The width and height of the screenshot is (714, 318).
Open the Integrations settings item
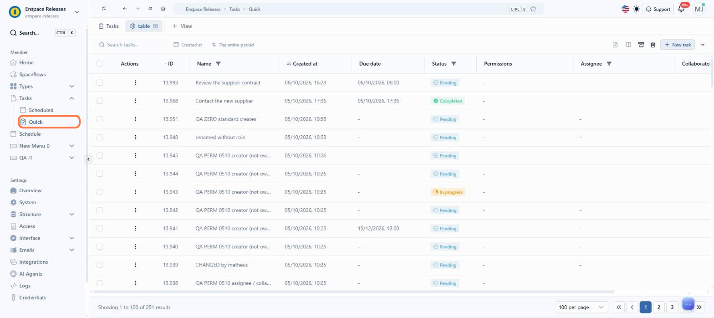33,262
